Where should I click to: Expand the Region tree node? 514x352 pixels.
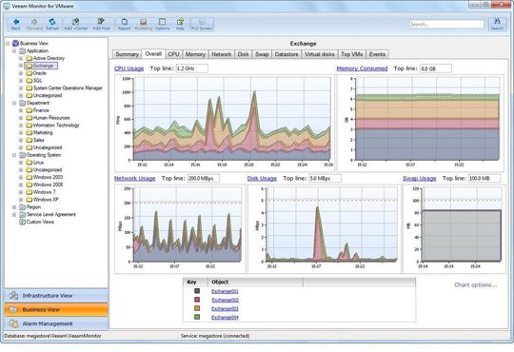coord(14,207)
